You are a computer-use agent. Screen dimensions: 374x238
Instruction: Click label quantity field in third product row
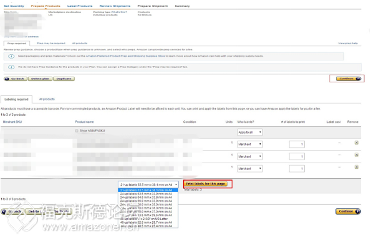coord(297,169)
